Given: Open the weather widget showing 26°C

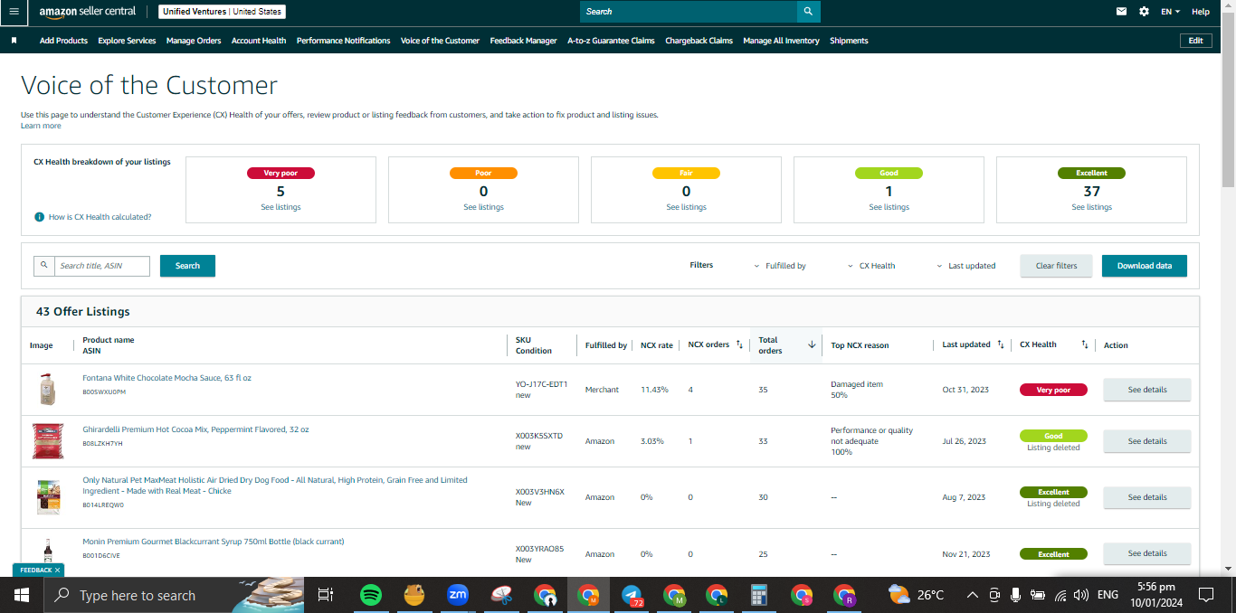Looking at the screenshot, I should [x=916, y=595].
